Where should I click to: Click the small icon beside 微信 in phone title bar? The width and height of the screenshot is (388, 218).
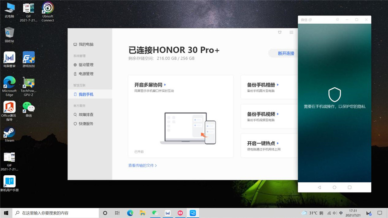(x=310, y=20)
